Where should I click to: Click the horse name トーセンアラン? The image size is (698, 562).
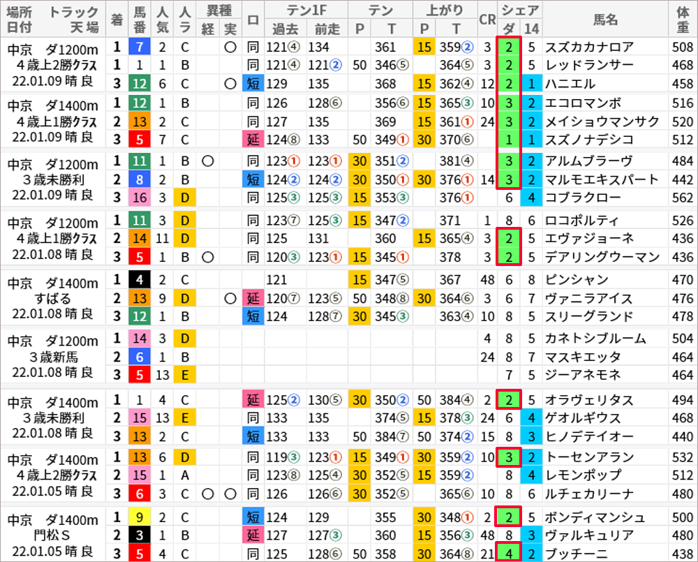tap(589, 457)
